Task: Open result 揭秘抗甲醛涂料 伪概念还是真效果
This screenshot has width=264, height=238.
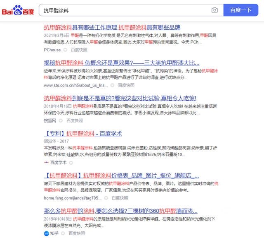Action: tap(122, 63)
